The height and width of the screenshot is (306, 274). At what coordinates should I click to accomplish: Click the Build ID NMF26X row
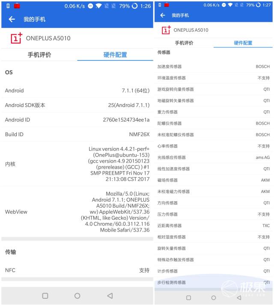click(77, 134)
